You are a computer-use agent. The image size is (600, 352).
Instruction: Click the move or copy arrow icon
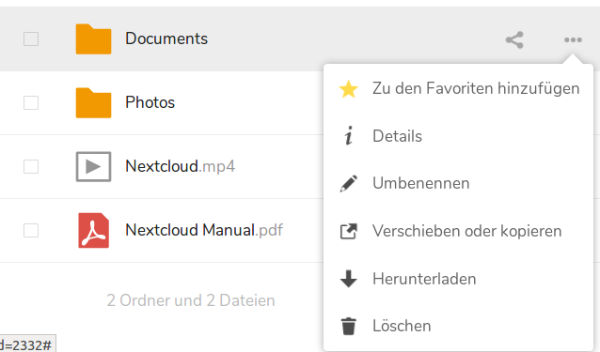[348, 231]
